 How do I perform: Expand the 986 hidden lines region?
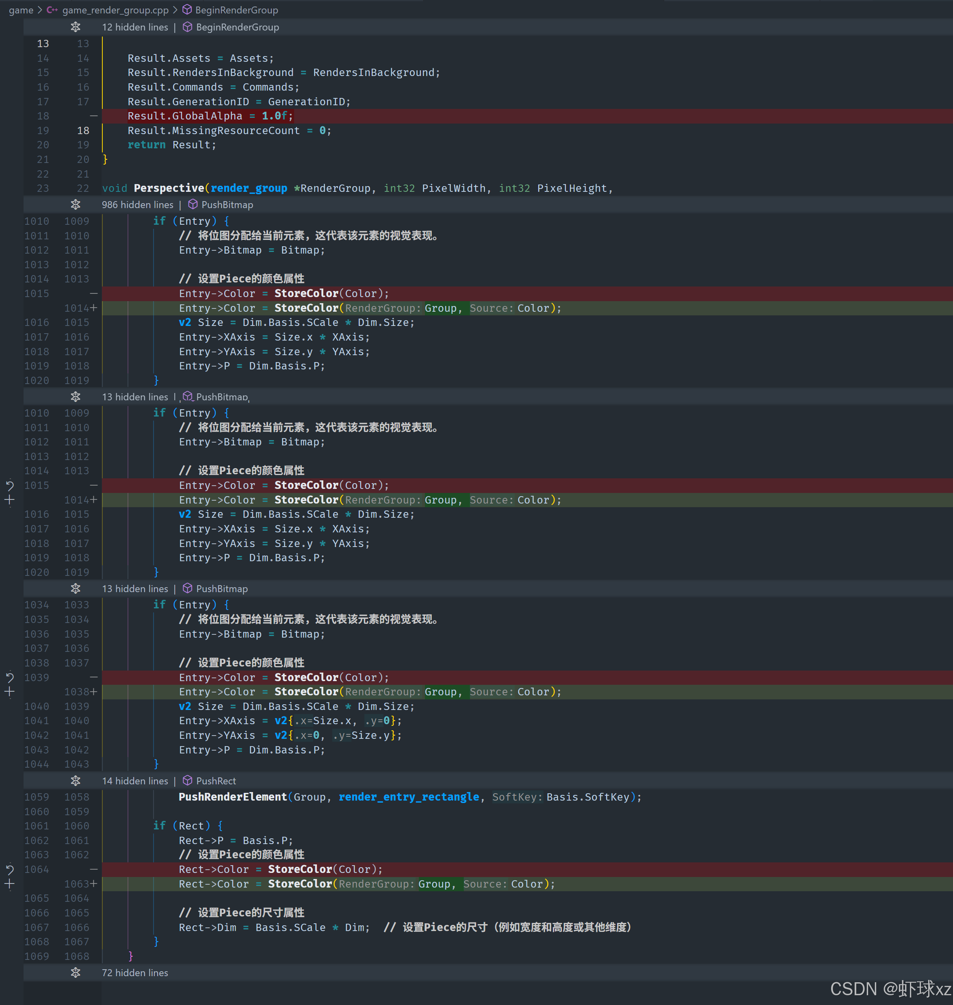(x=76, y=205)
